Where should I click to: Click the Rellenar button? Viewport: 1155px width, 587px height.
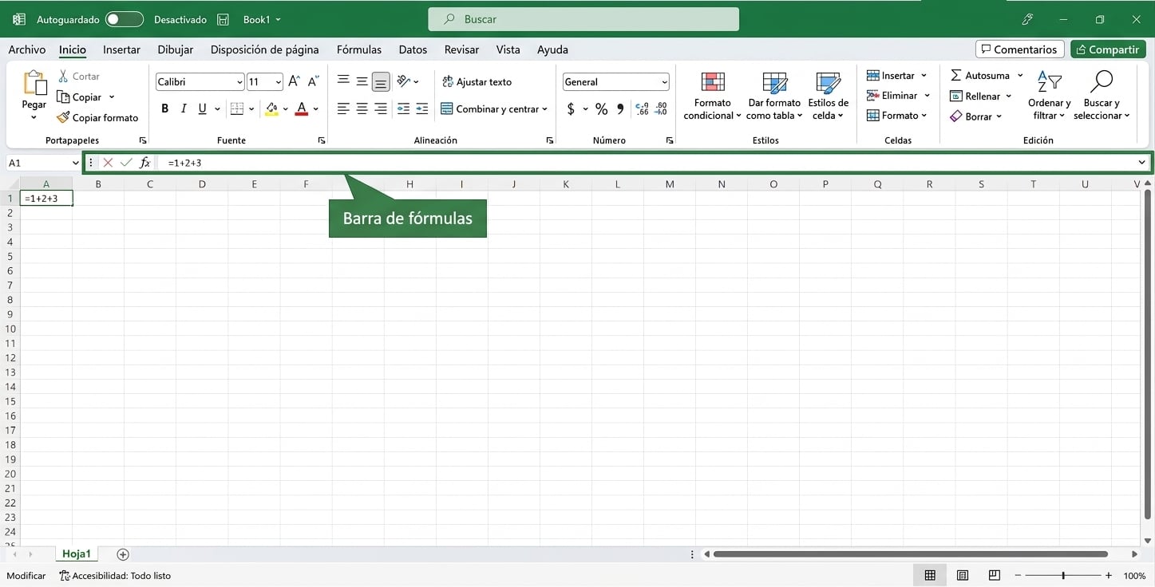tap(981, 97)
